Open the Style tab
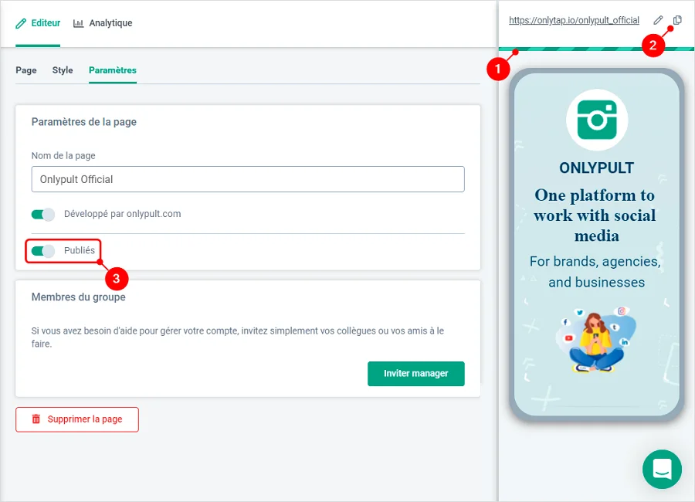The height and width of the screenshot is (502, 695). [x=63, y=70]
